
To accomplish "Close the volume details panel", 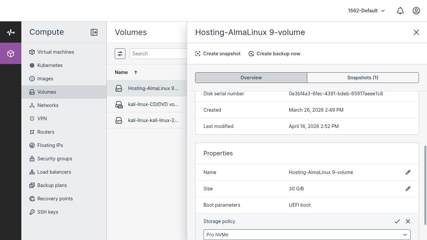I will 416,32.
